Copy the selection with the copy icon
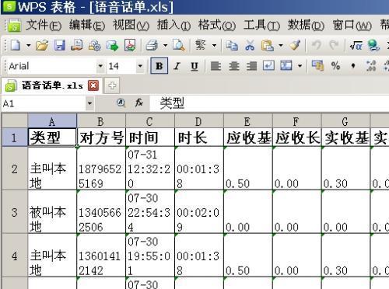389x289 pixels. click(x=232, y=46)
